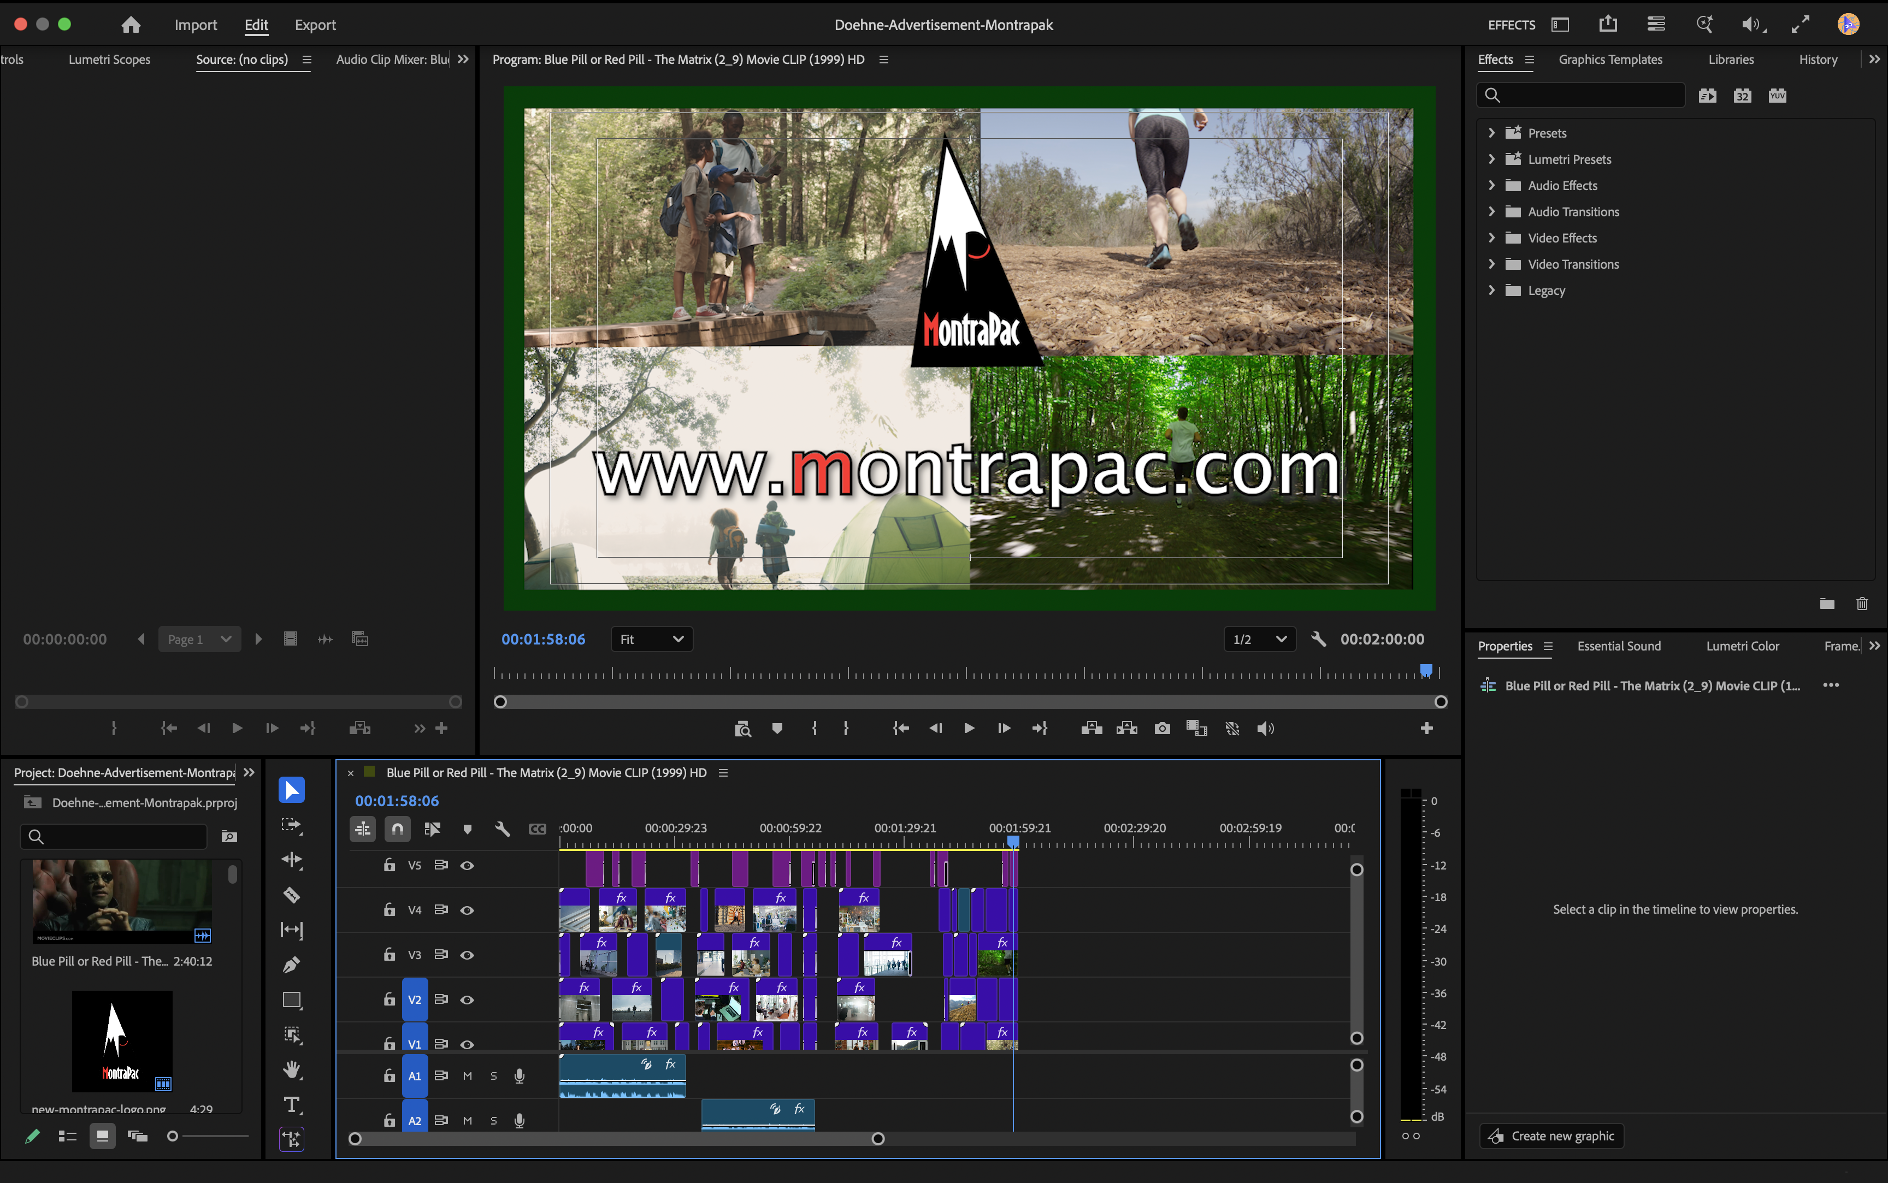Switch to Graphics Templates tab
The width and height of the screenshot is (1888, 1183).
[1610, 60]
